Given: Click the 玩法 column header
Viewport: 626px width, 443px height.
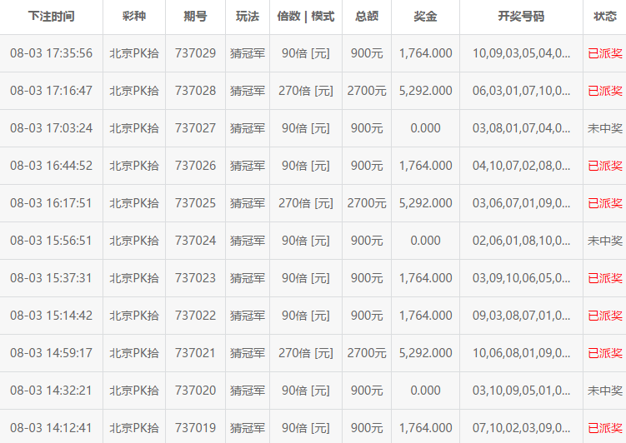Looking at the screenshot, I should [248, 17].
